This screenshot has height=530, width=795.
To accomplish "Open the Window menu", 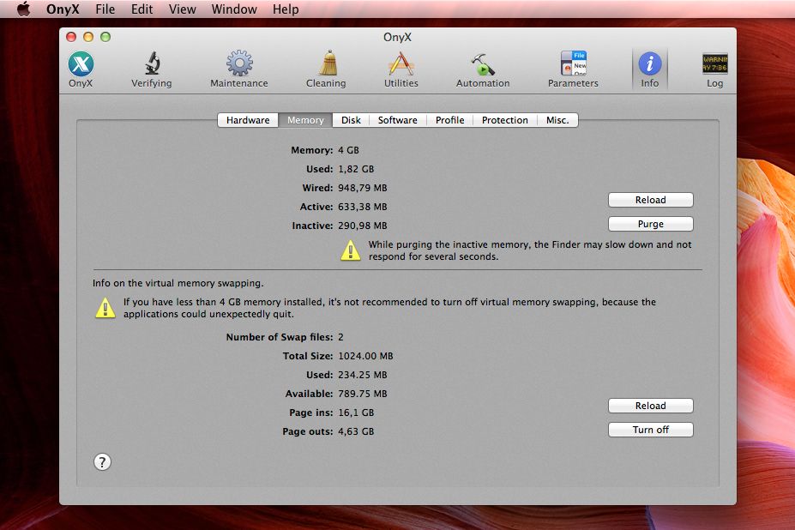I will (234, 9).
